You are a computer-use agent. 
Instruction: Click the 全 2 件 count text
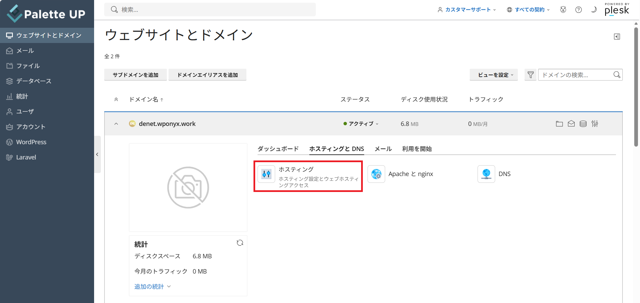tap(112, 56)
